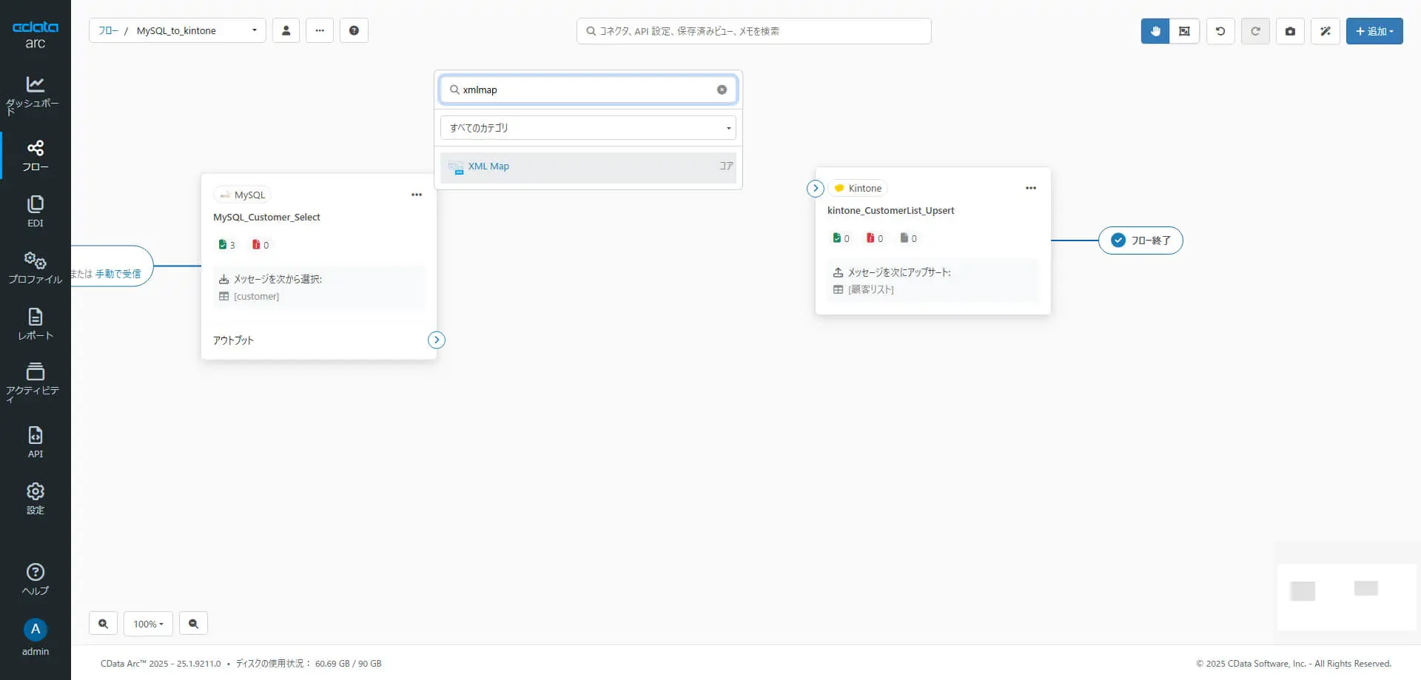Viewport: 1421px width, 680px height.
Task: Click the 手動で受信 link
Action: click(118, 274)
